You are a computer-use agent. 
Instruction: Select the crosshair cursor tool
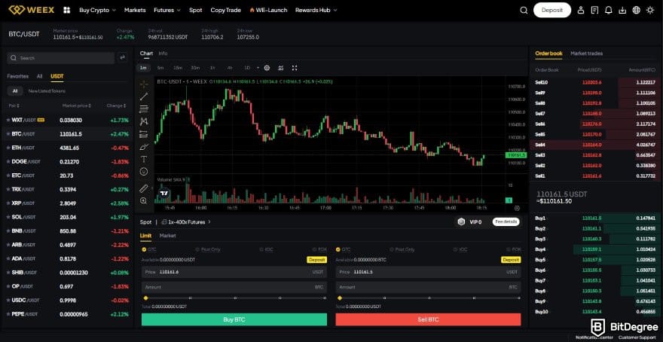click(144, 84)
